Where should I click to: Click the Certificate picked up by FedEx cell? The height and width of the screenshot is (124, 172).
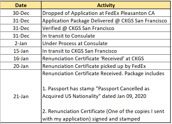tap(106, 66)
